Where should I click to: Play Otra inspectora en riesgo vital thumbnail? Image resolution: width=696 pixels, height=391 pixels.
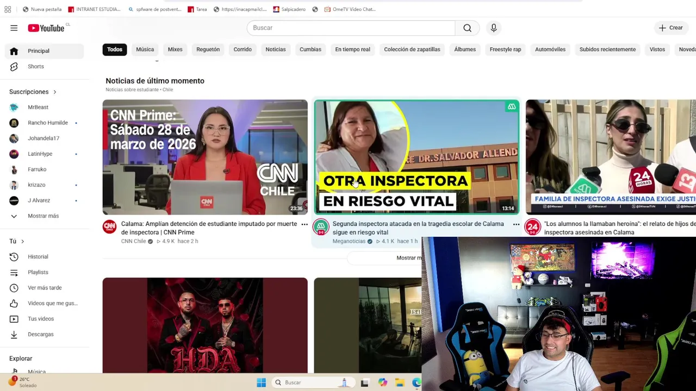[417, 157]
